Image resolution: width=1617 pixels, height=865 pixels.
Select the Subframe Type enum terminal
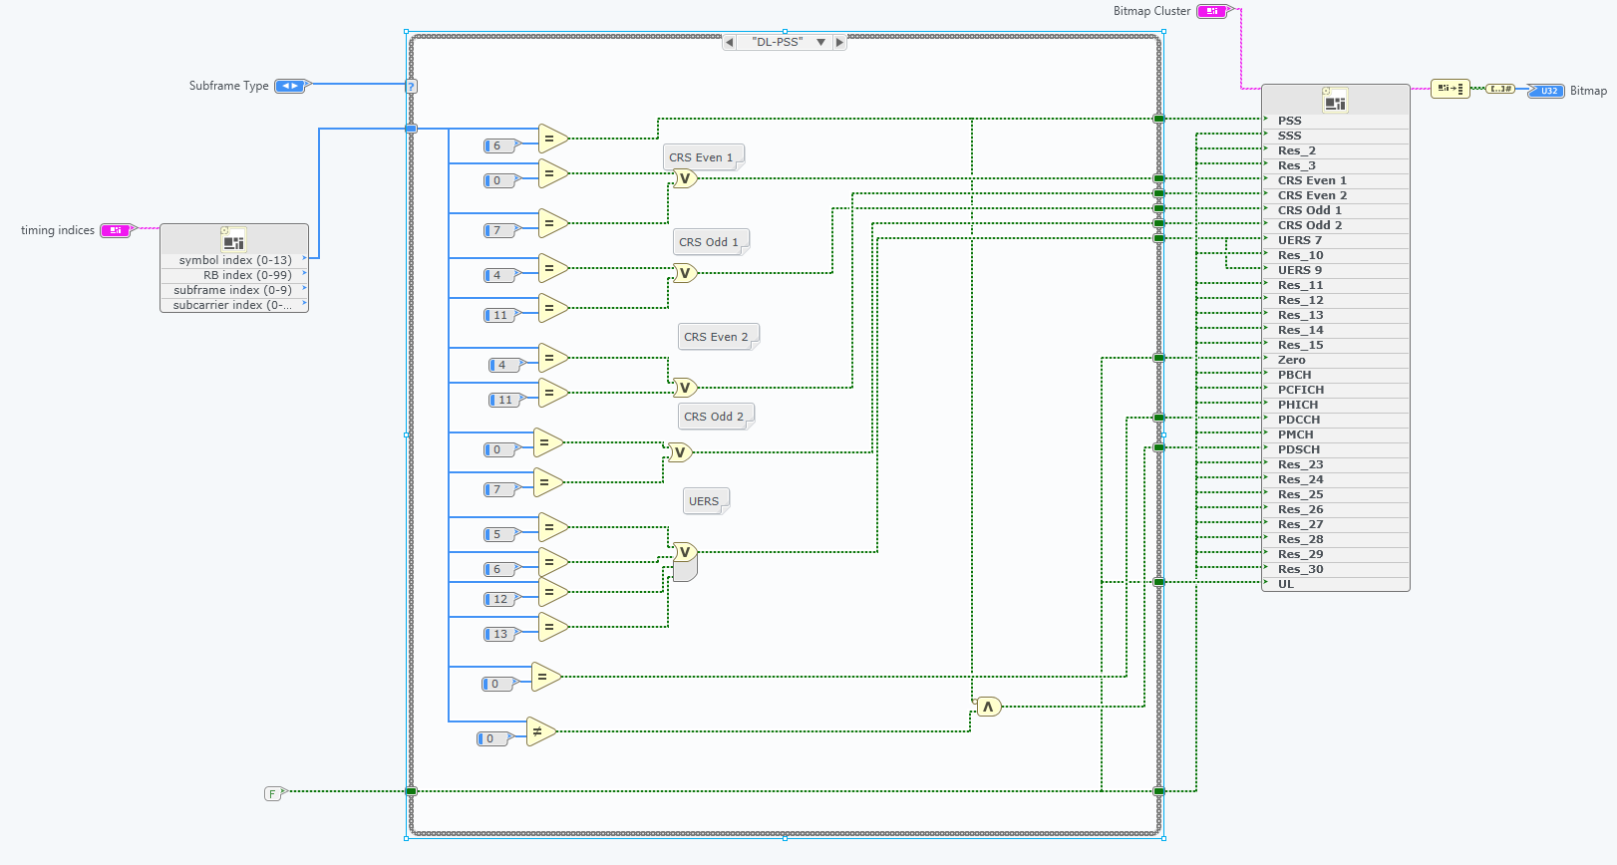point(290,86)
